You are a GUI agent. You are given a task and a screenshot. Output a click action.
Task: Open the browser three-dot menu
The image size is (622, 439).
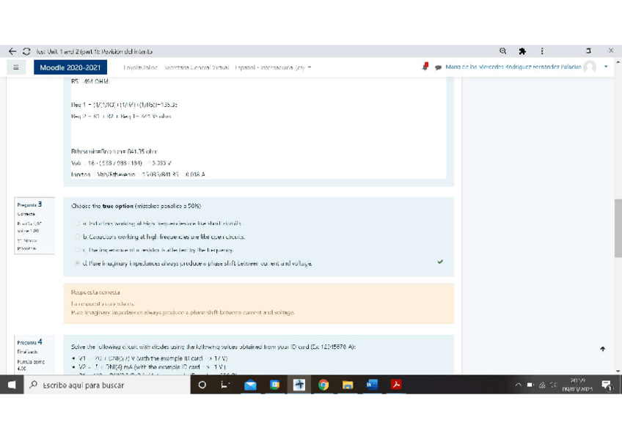pos(541,51)
